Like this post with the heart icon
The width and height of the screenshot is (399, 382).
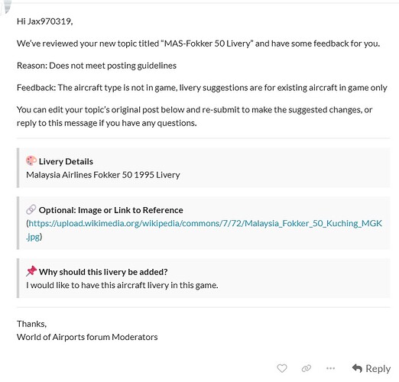(x=282, y=368)
